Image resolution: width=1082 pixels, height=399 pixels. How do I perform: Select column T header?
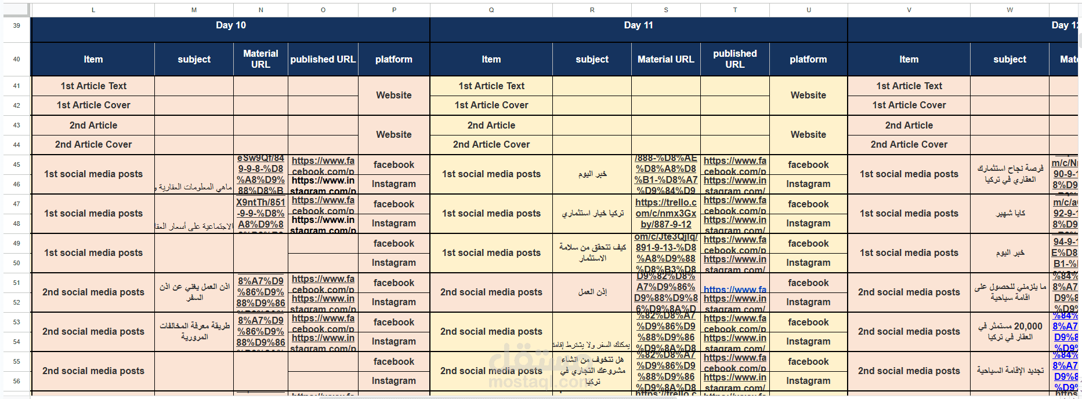[735, 10]
